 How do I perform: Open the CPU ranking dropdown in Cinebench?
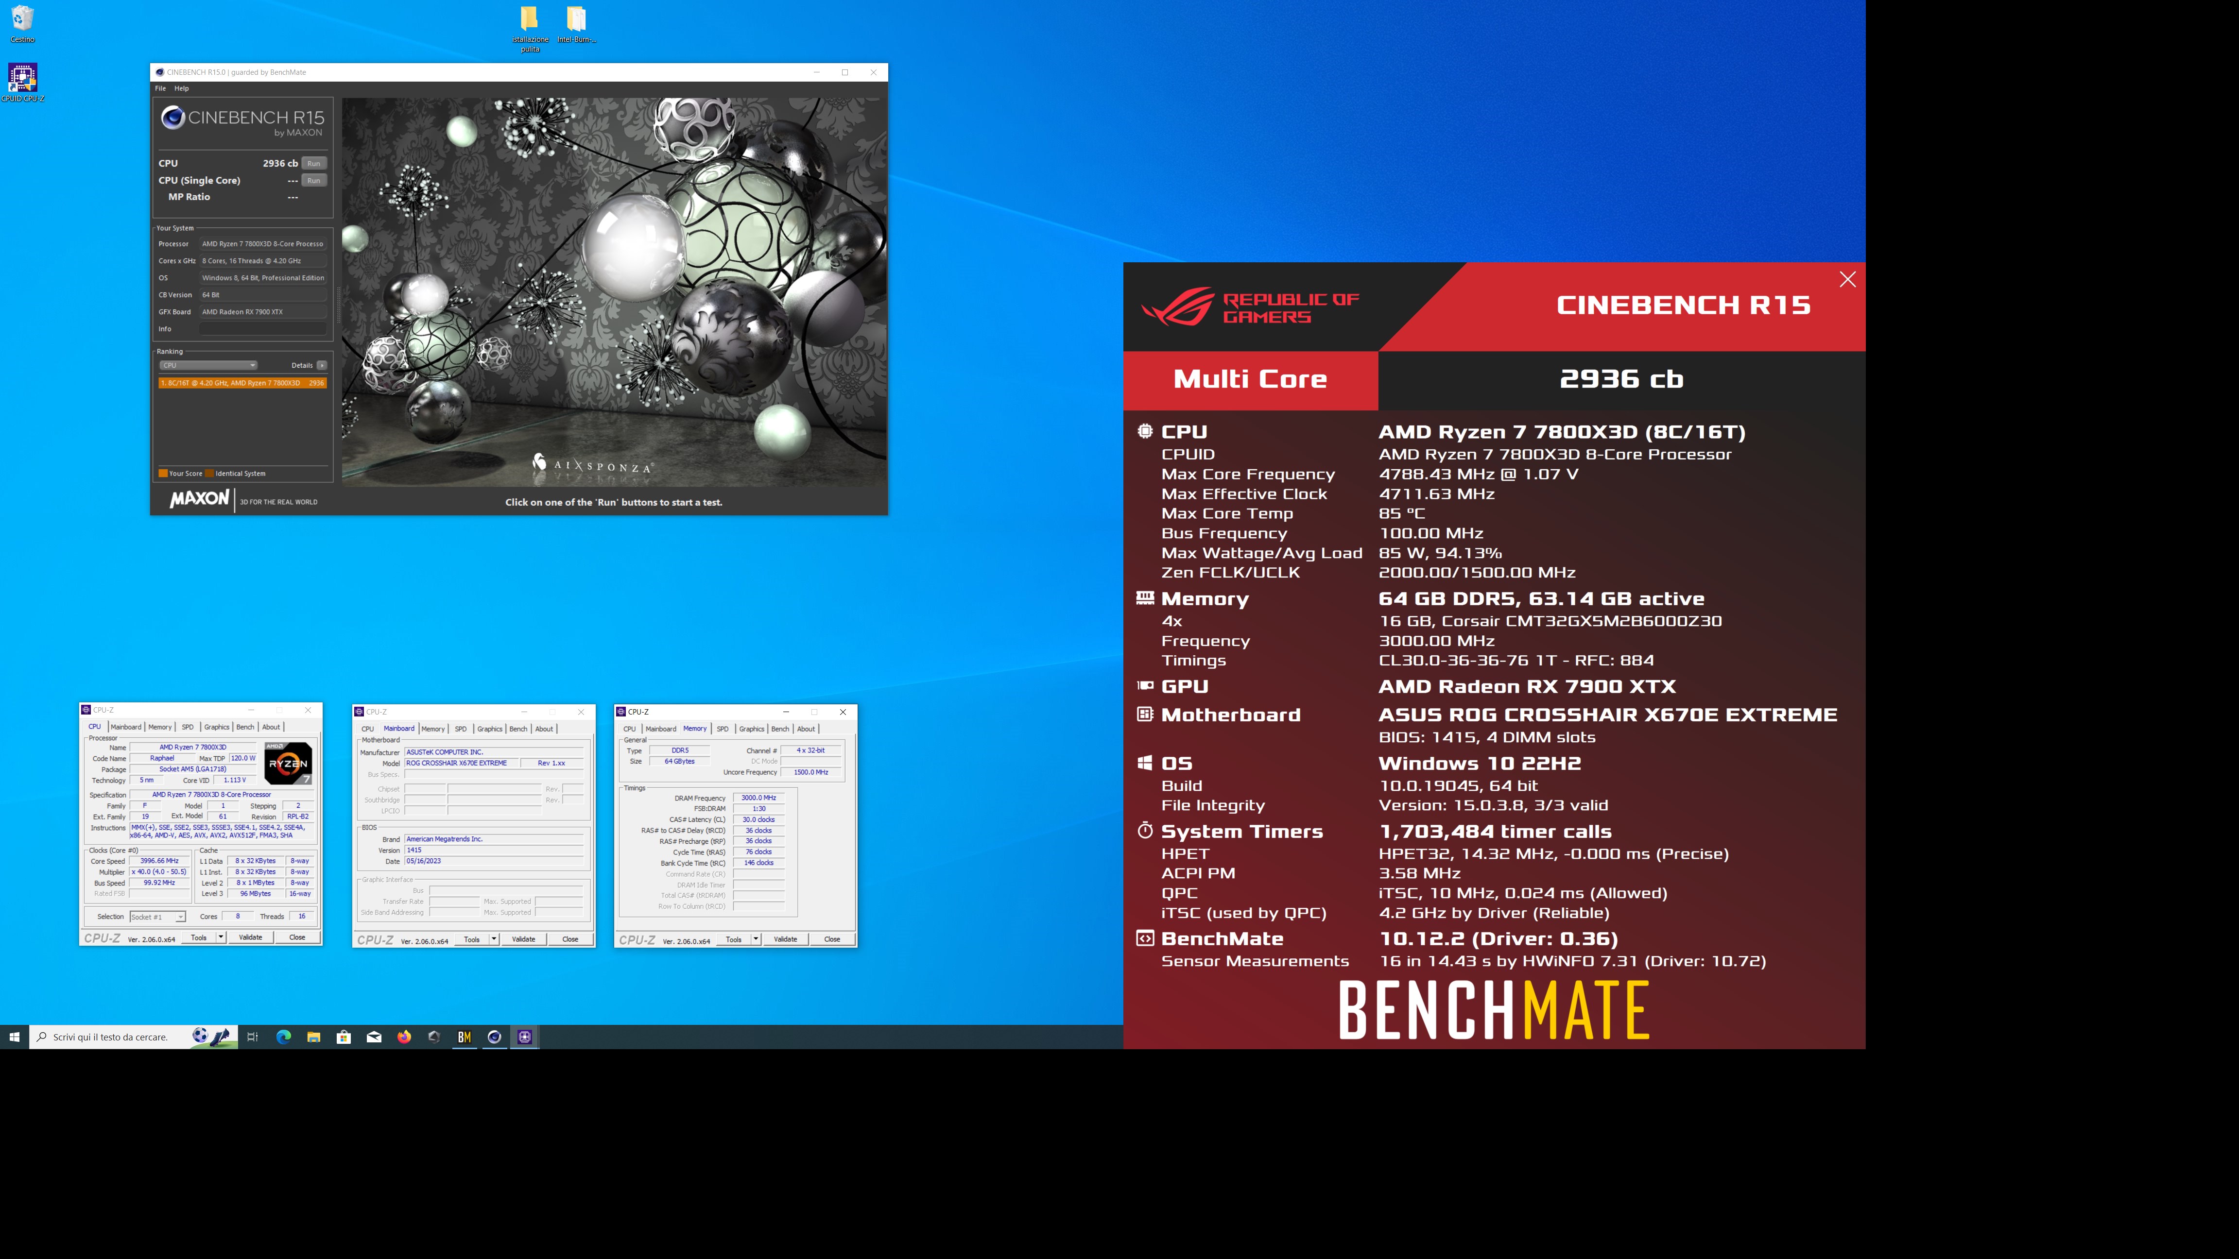tap(208, 365)
